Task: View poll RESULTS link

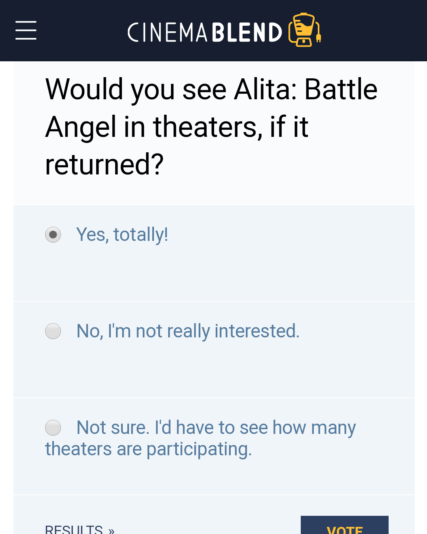Action: tap(80, 529)
